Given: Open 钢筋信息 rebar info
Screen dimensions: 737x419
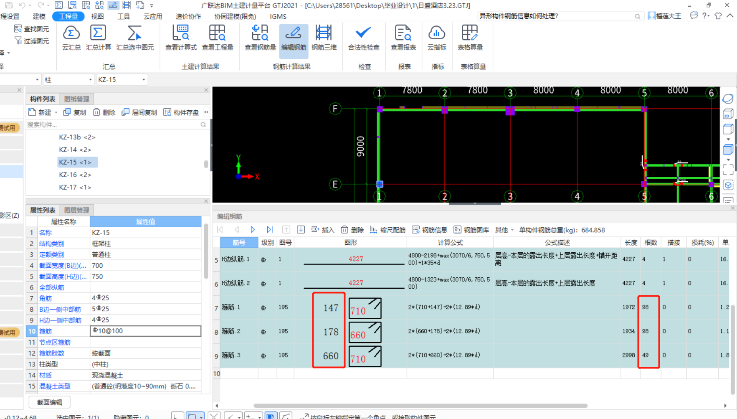Looking at the screenshot, I should [x=429, y=230].
